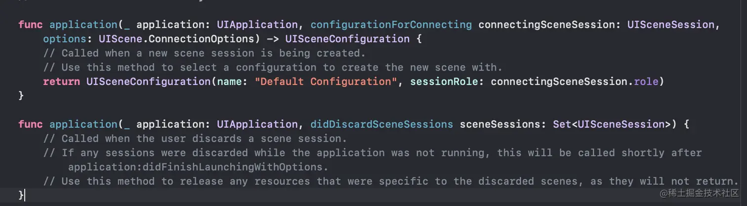Click the comment "Called when the user discards"
The width and height of the screenshot is (747, 206).
pos(195,138)
